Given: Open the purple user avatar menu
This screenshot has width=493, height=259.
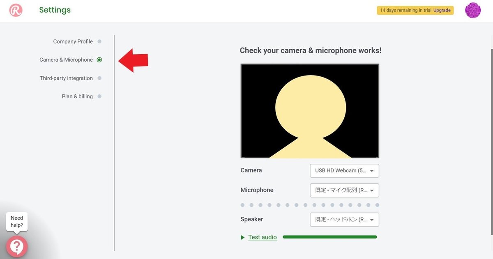Looking at the screenshot, I should click(x=473, y=10).
